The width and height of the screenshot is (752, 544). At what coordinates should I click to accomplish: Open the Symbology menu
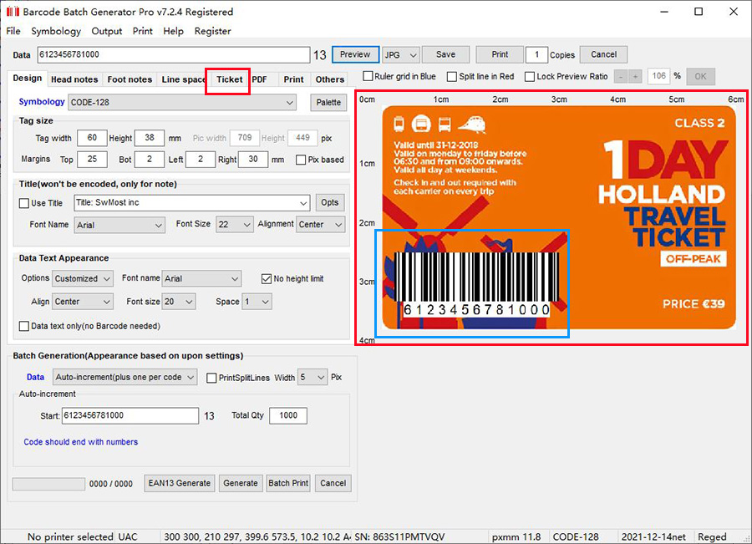coord(56,31)
